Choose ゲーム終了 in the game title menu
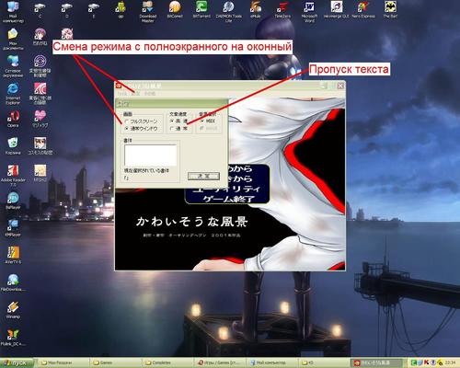The image size is (460, 368). (x=229, y=199)
